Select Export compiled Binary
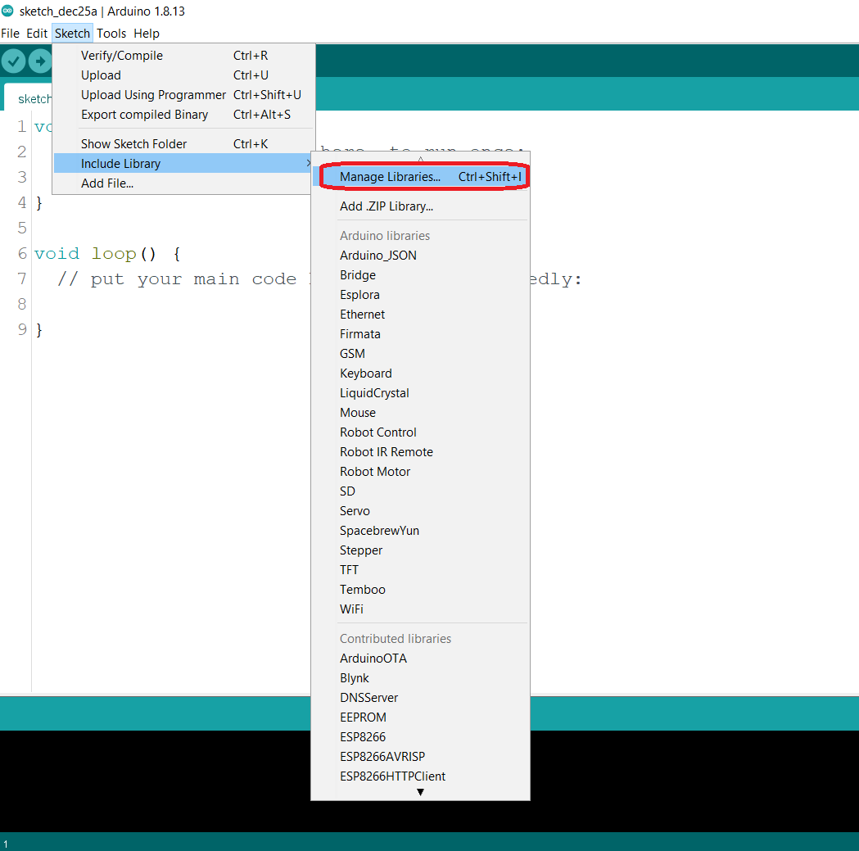 click(183, 115)
